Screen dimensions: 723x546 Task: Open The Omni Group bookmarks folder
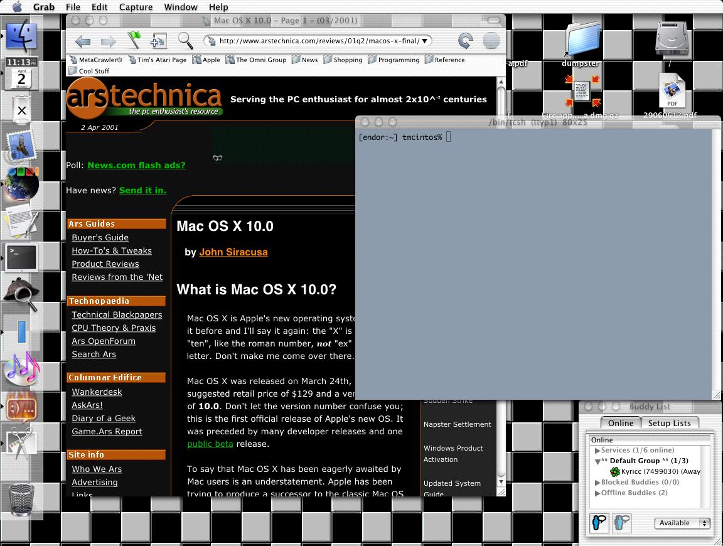(256, 60)
